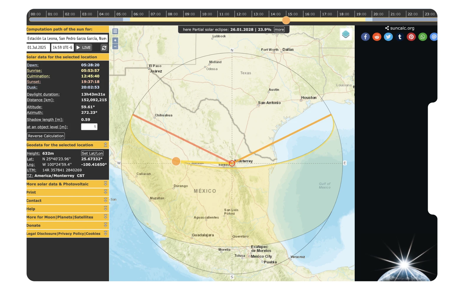This screenshot has width=464, height=291.
Task: Collapse the Geodata for the selected location section
Action: pyautogui.click(x=105, y=145)
